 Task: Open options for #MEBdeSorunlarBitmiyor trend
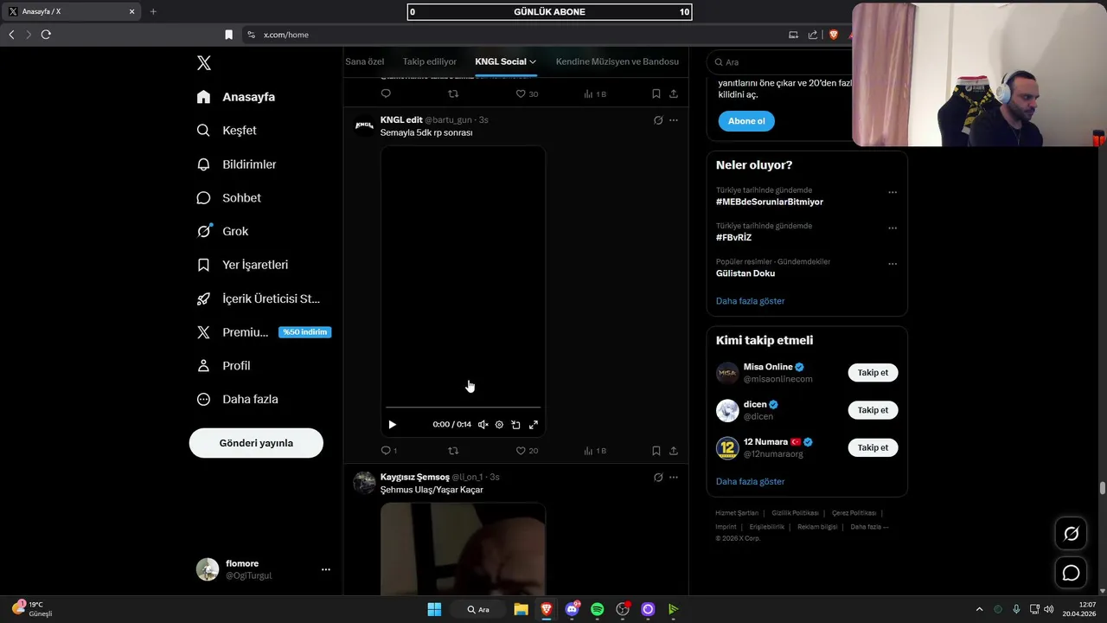point(893,193)
